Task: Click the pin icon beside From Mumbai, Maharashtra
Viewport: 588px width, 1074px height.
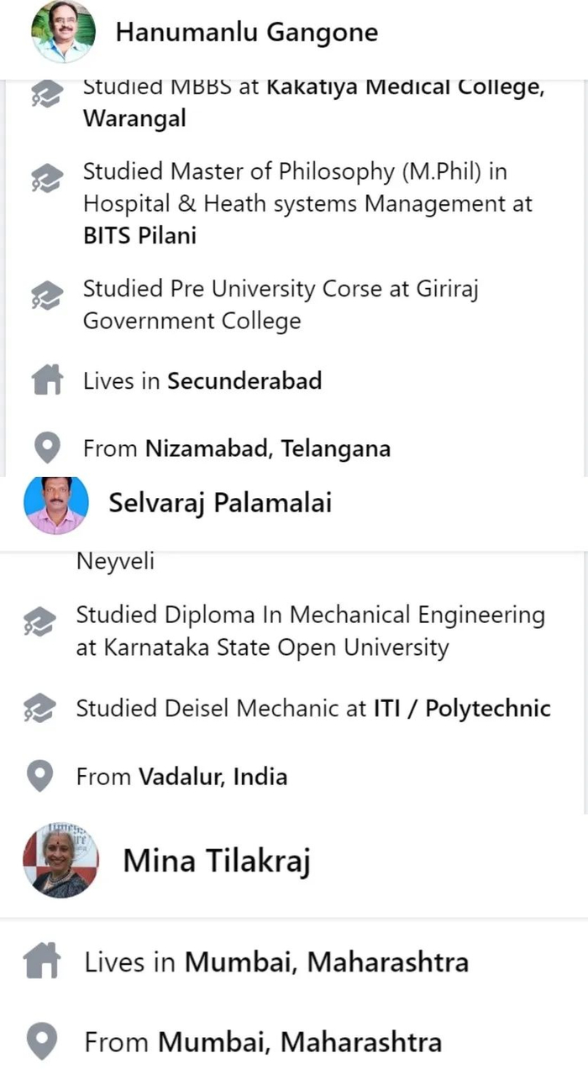Action: [x=43, y=1043]
